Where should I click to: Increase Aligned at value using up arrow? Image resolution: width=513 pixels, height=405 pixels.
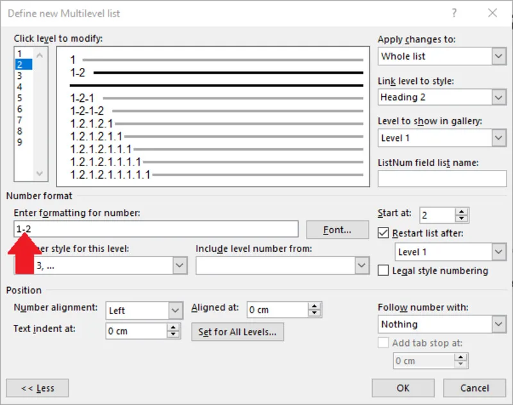click(314, 306)
